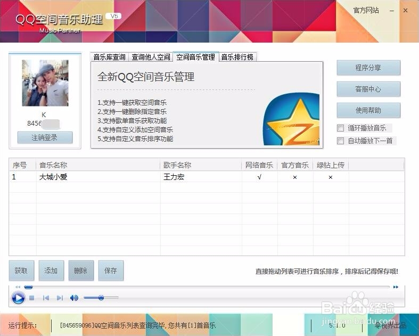Sort by 歌手名称 column header
Viewport: 419px width, 336px height.
[x=201, y=165]
